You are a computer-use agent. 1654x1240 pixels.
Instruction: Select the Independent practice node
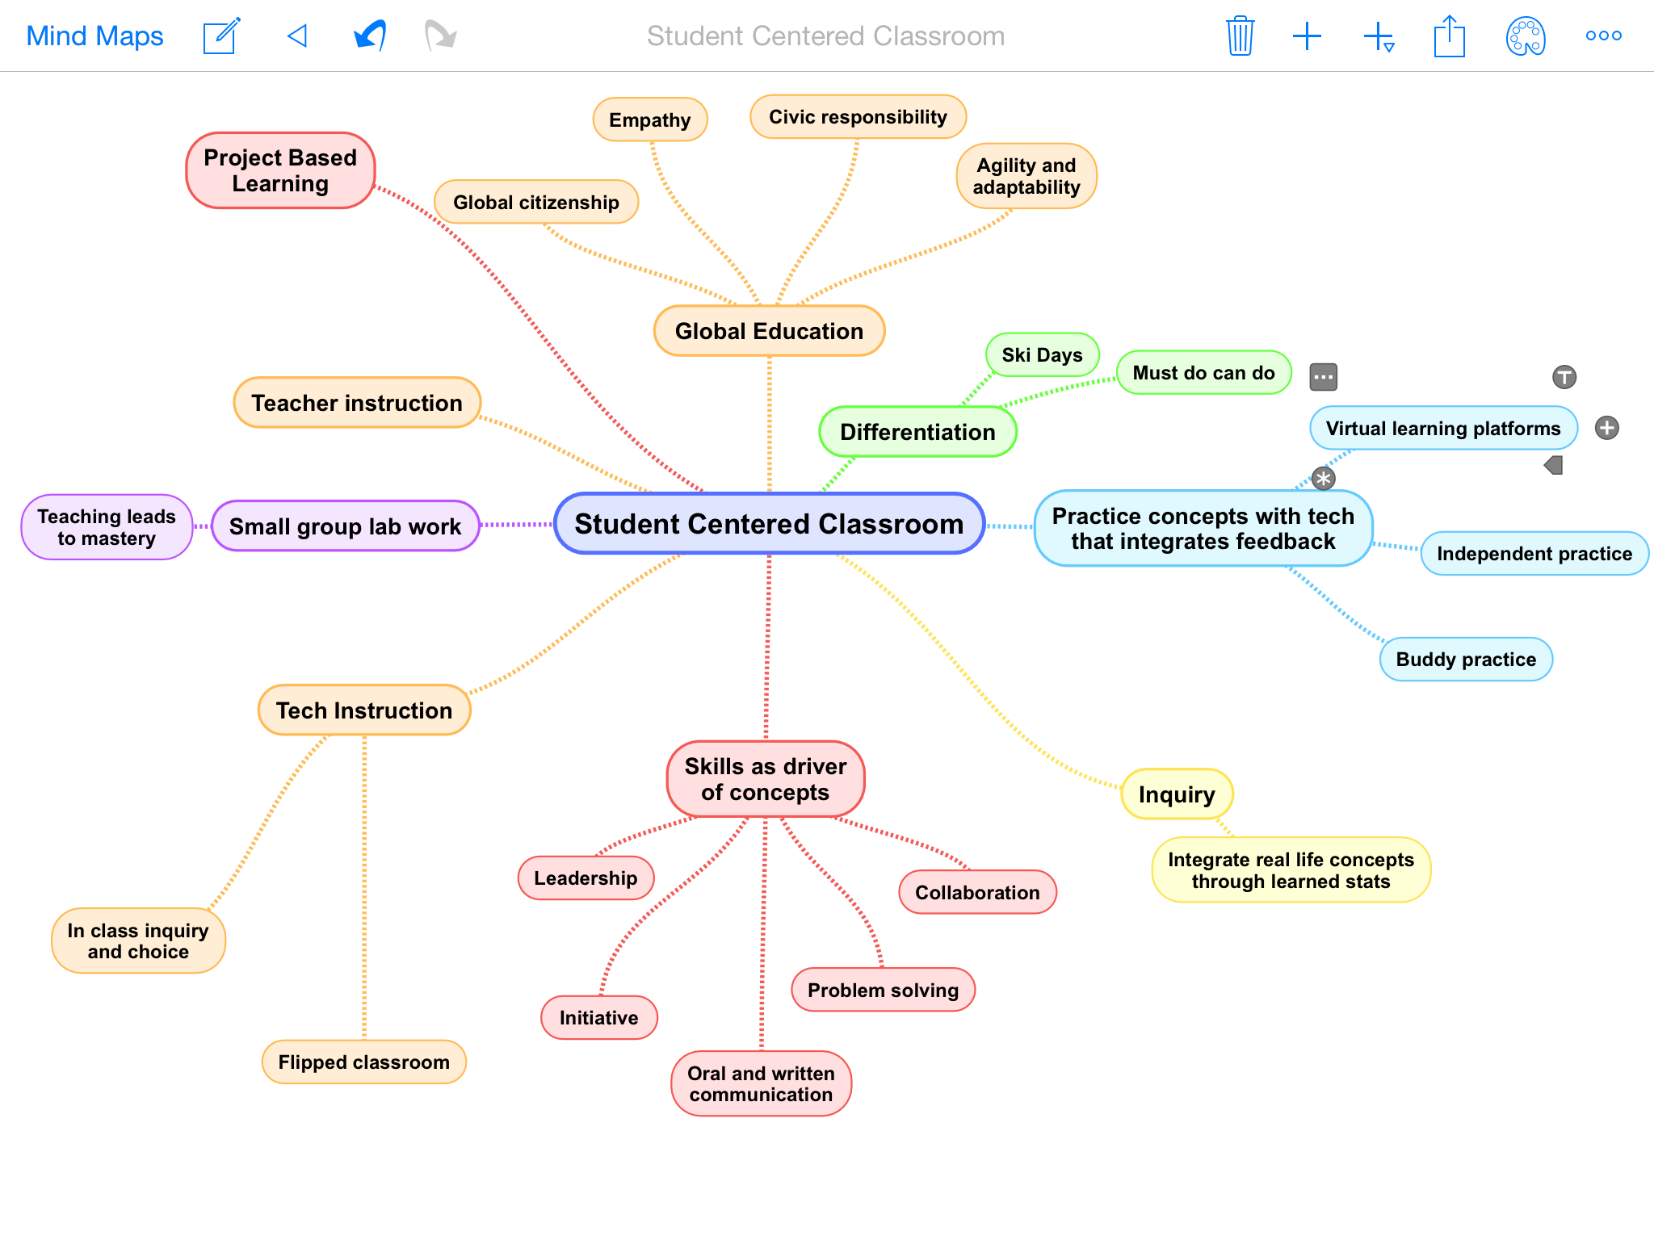tap(1534, 554)
